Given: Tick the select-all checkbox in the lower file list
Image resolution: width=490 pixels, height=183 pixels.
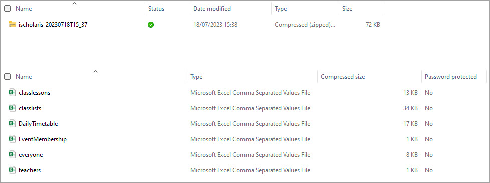Looking at the screenshot, I should pos(7,77).
